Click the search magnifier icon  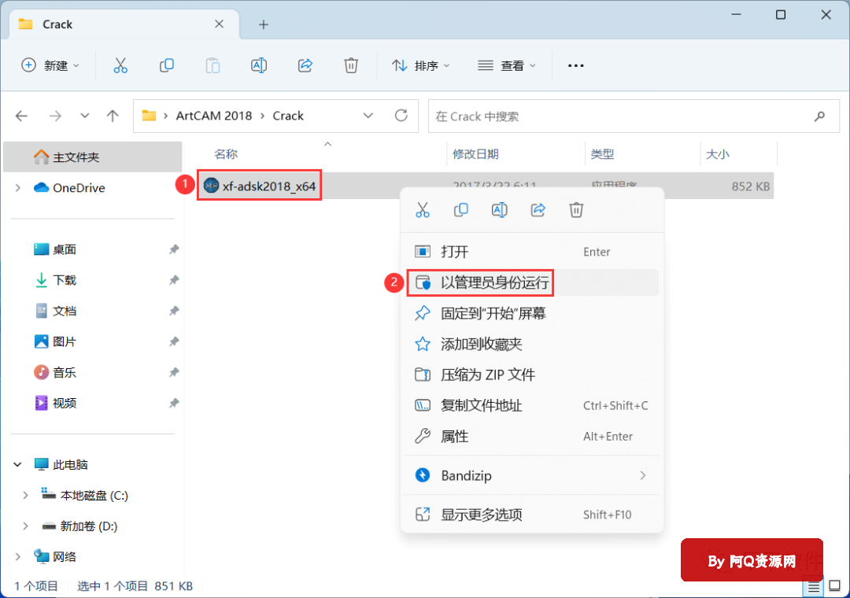(x=819, y=116)
